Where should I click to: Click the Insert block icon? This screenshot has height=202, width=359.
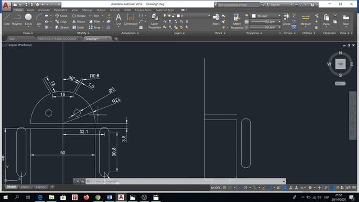pyautogui.click(x=216, y=19)
